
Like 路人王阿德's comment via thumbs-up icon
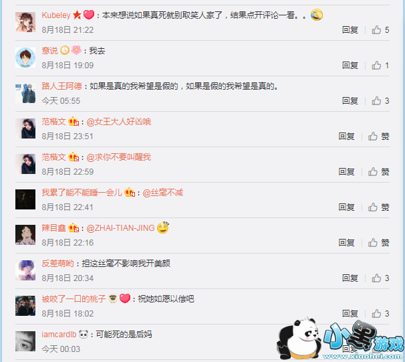pos(376,101)
